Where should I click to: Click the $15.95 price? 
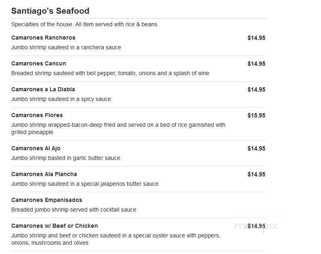point(256,115)
